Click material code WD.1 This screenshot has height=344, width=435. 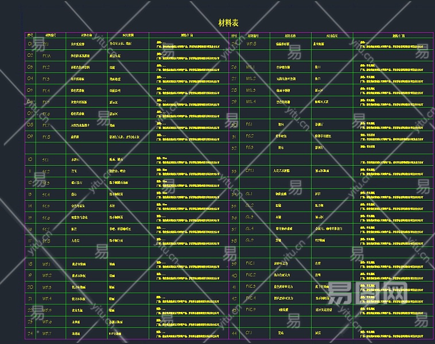tap(46, 264)
